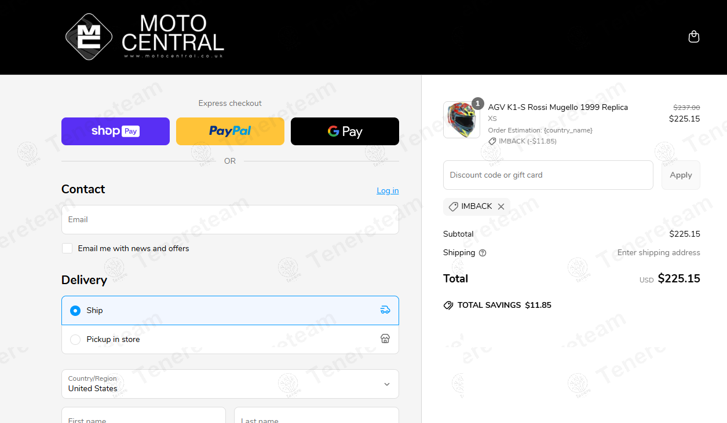
Task: Pay with Shop Pay express checkout
Action: tap(115, 131)
